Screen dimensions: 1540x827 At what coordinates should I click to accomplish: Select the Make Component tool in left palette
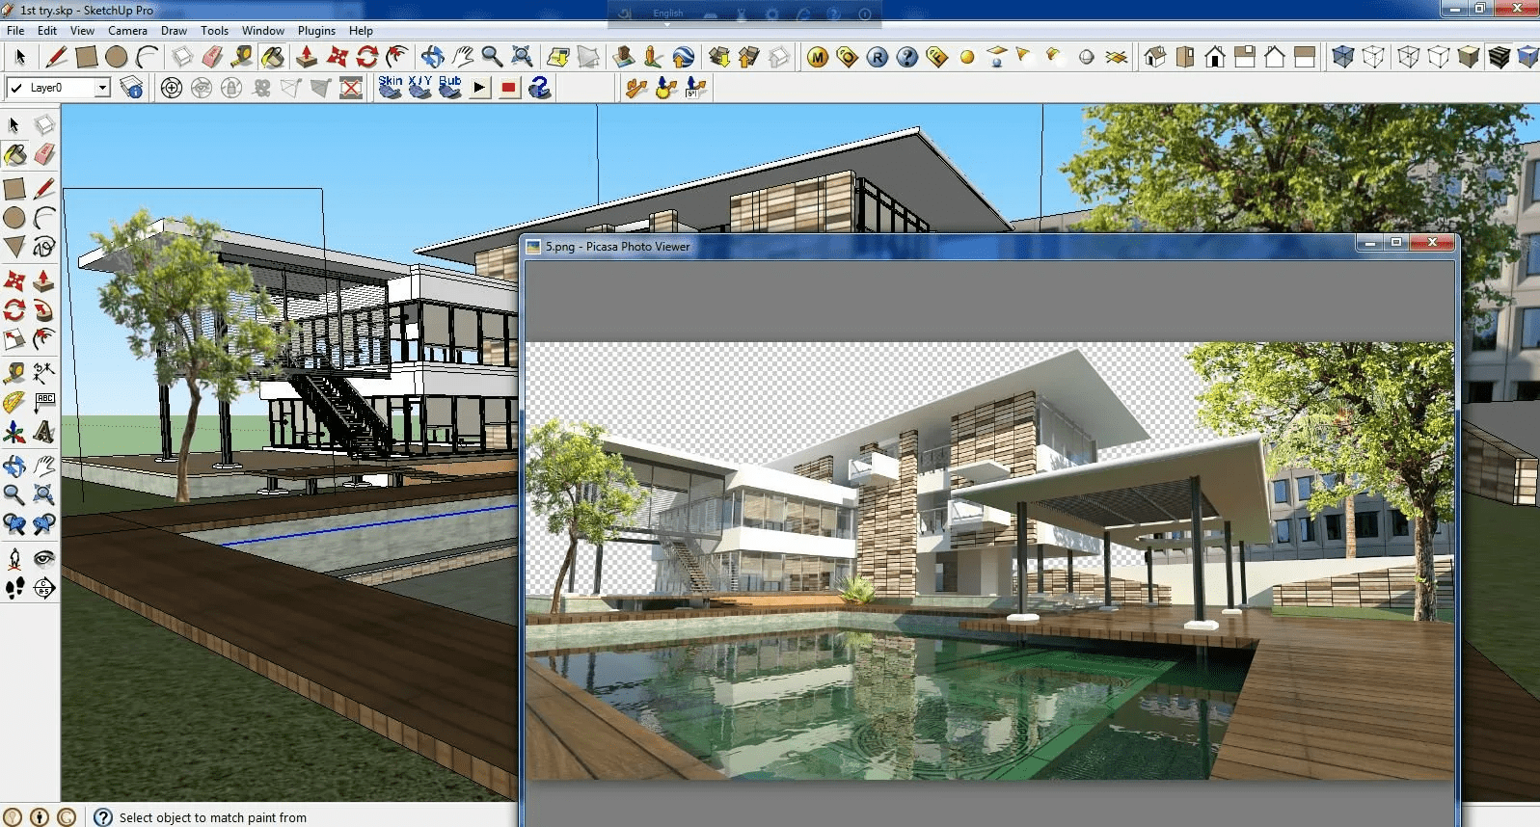[44, 125]
